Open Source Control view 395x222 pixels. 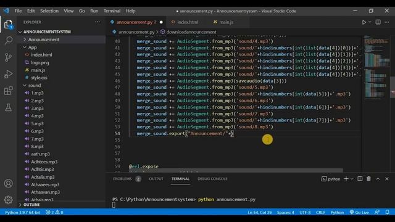click(8, 57)
